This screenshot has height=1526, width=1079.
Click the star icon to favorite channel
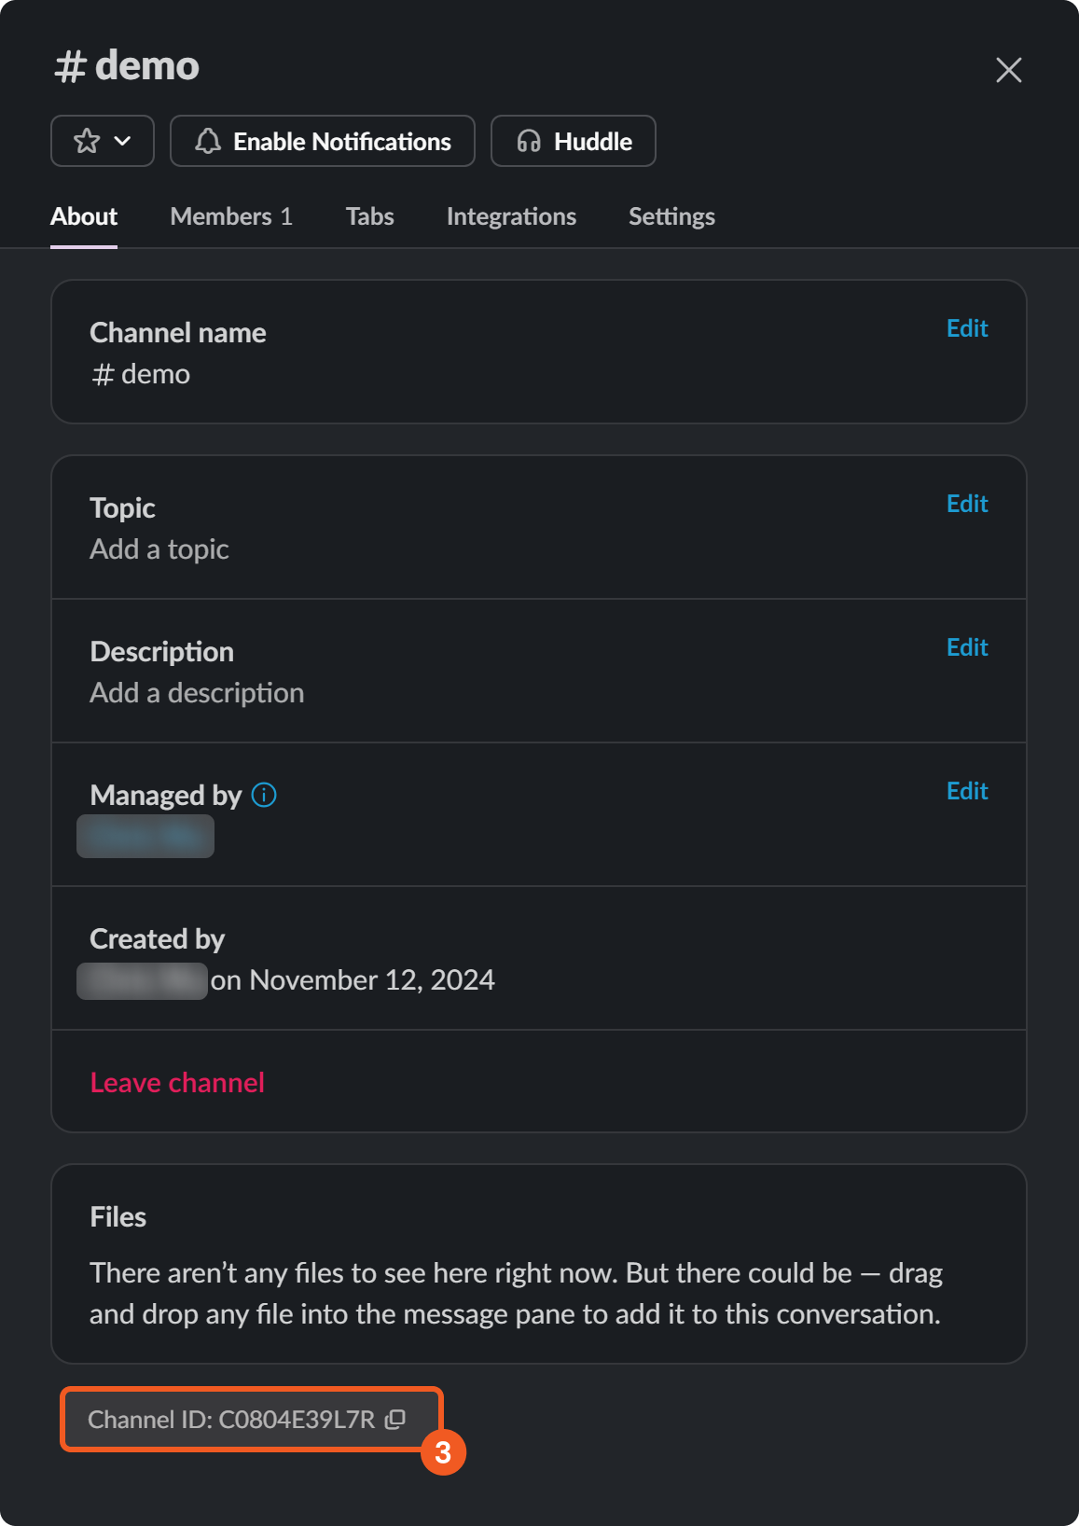(87, 141)
